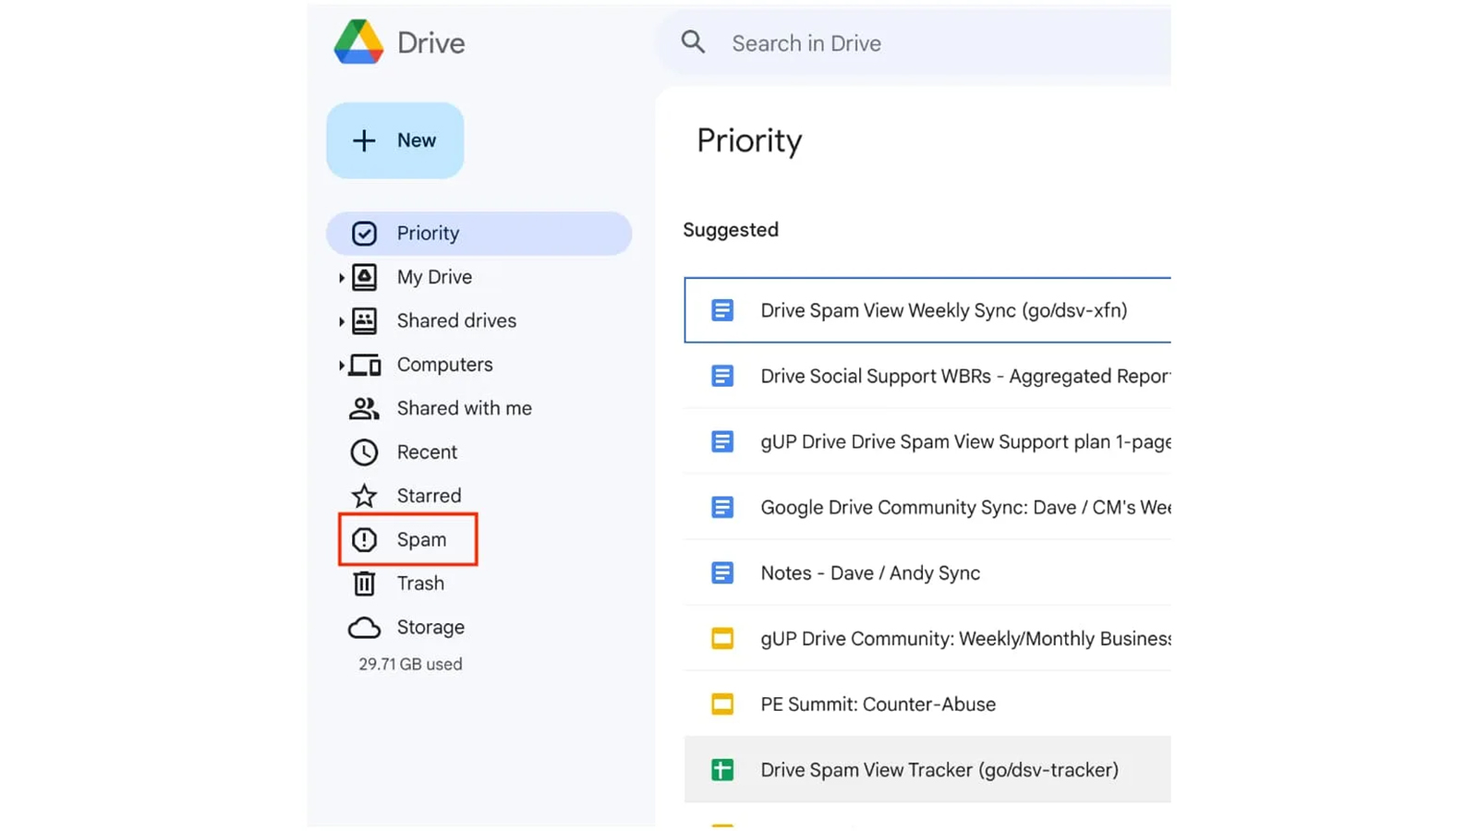Open gUP Drive Drive Spam View Support plan

coord(927,441)
